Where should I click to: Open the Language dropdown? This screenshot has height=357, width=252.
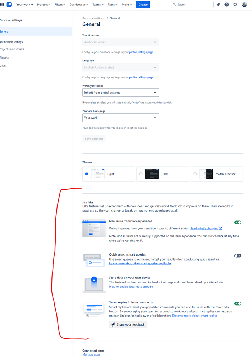pyautogui.click(x=121, y=68)
